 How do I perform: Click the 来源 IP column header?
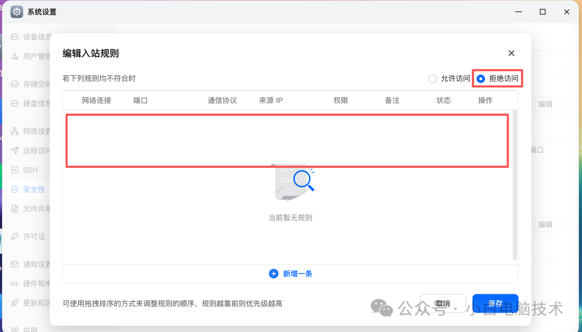click(x=271, y=101)
